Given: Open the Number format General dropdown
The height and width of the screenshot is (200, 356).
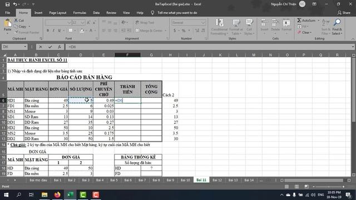Looking at the screenshot, I should [203, 22].
